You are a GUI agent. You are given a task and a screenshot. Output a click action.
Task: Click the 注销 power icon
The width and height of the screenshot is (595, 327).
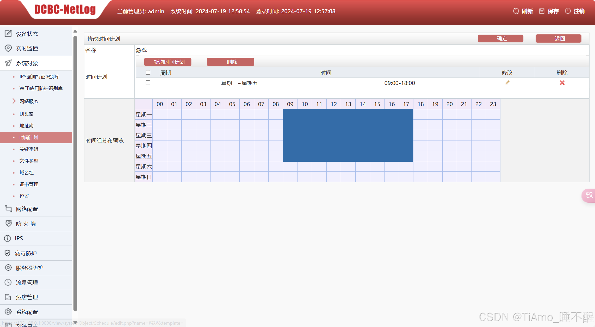pyautogui.click(x=568, y=11)
